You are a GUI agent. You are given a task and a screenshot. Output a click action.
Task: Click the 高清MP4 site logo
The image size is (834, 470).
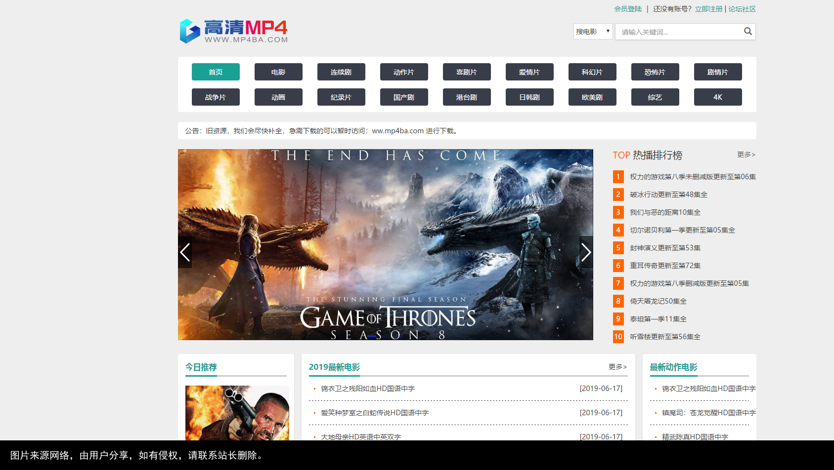(x=233, y=32)
